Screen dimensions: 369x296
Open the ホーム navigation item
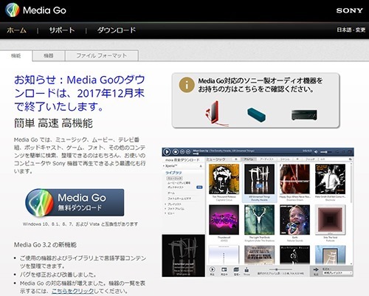point(16,30)
